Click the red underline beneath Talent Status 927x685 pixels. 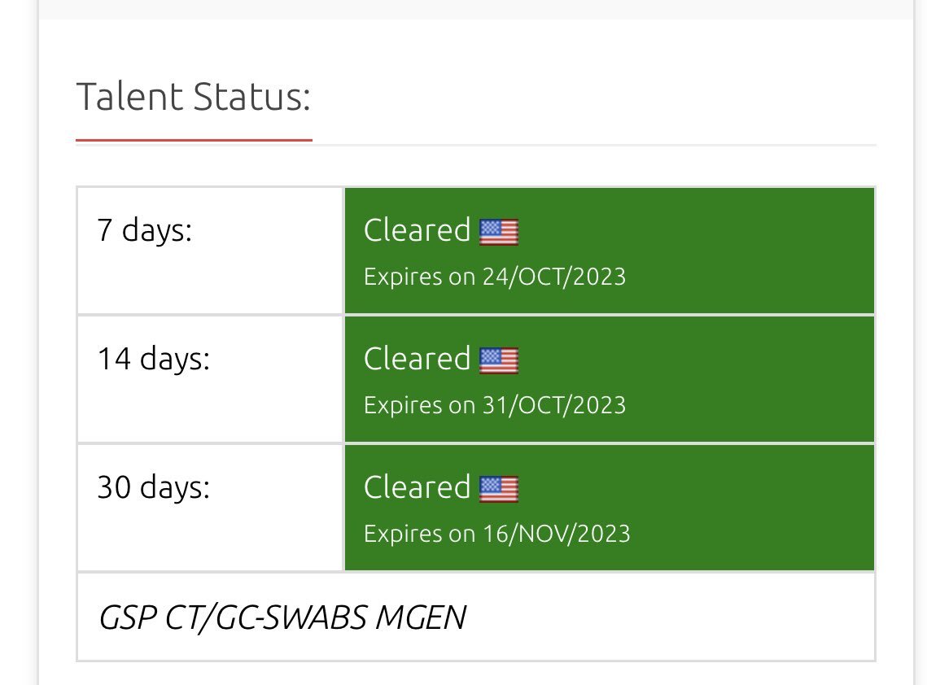point(194,140)
